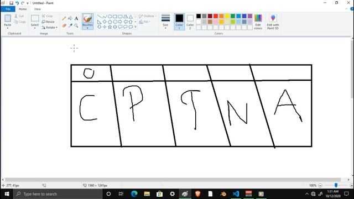The height and width of the screenshot is (199, 354).
Task: Open the shape Outline dropdown
Action: [x=147, y=16]
